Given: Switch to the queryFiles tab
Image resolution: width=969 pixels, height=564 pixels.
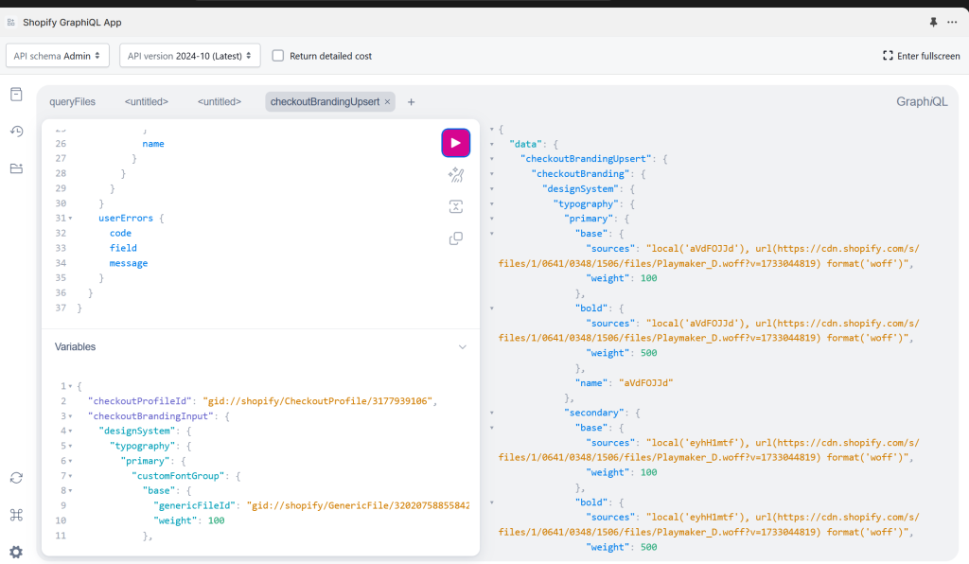Looking at the screenshot, I should [x=72, y=101].
